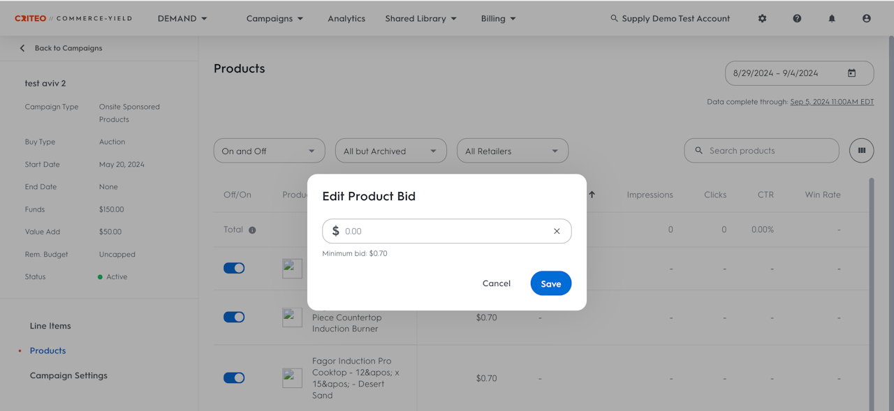Toggle off the first product switch
This screenshot has height=411, width=894.
(x=234, y=268)
